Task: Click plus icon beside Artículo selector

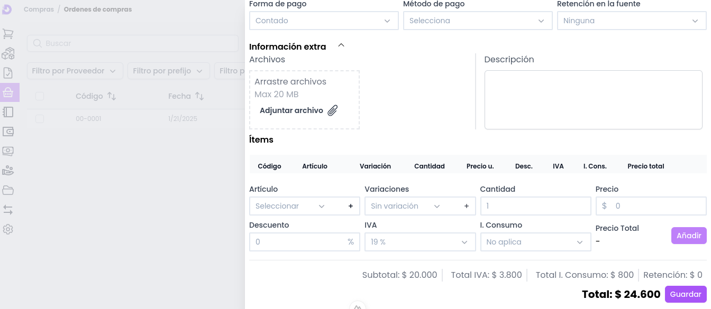Action: click(x=350, y=206)
